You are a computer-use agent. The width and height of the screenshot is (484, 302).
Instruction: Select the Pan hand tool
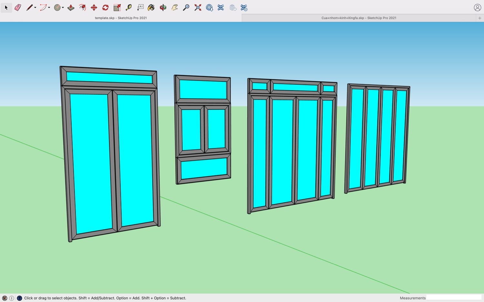tap(175, 7)
